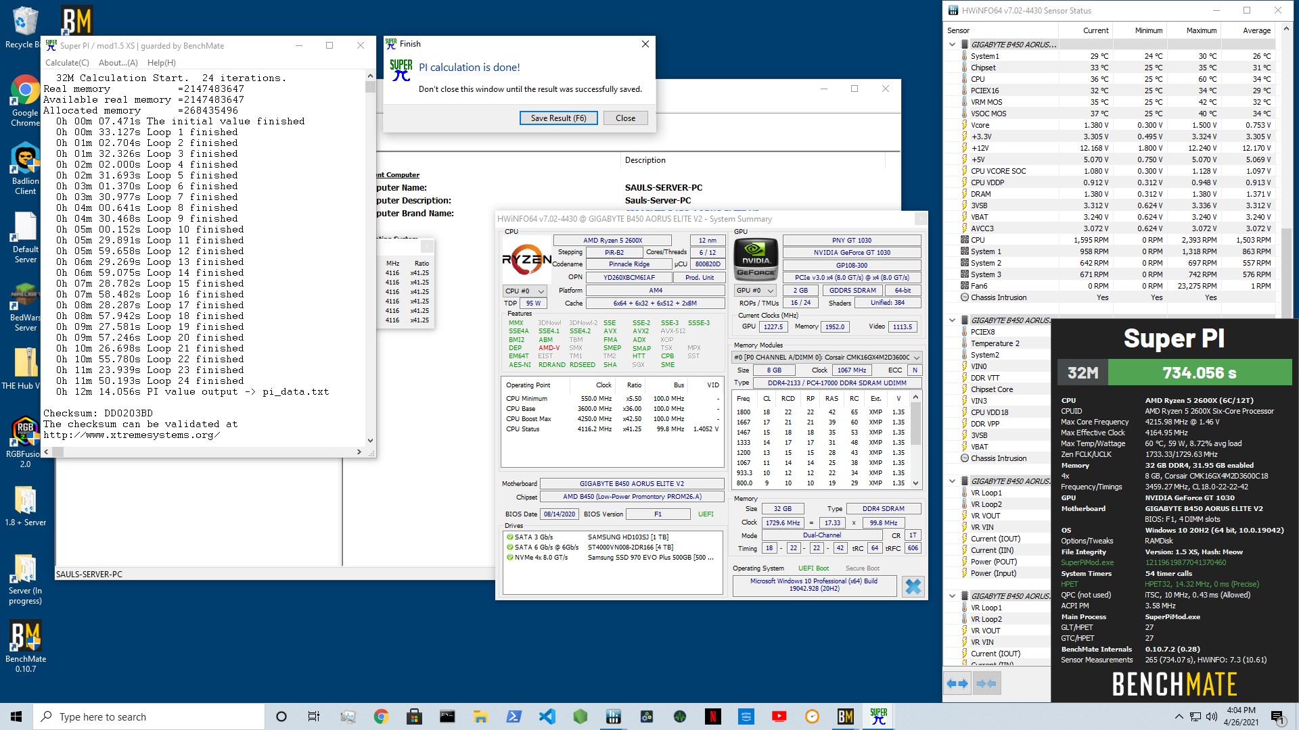Open Netflix from the taskbar
Image resolution: width=1299 pixels, height=730 pixels.
(x=712, y=716)
